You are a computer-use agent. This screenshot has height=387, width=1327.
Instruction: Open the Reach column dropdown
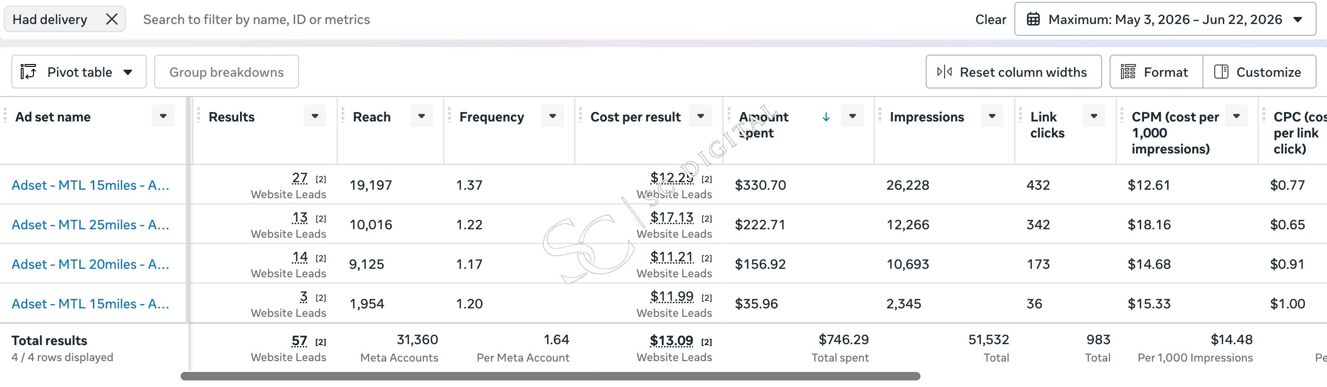tap(422, 116)
